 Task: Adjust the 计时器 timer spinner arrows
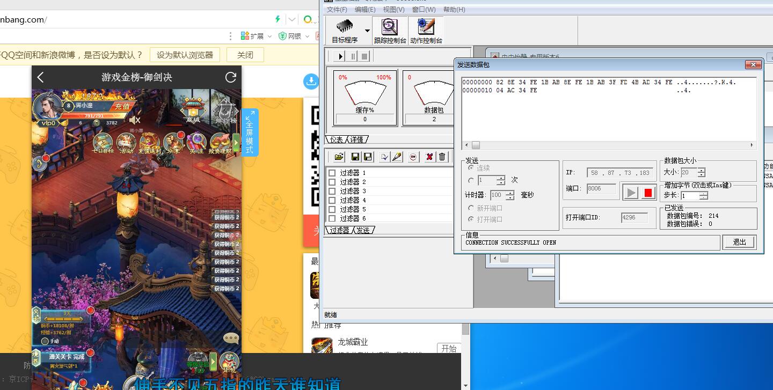pos(510,195)
